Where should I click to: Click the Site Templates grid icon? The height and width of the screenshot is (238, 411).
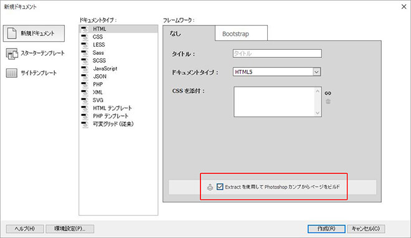coord(12,73)
